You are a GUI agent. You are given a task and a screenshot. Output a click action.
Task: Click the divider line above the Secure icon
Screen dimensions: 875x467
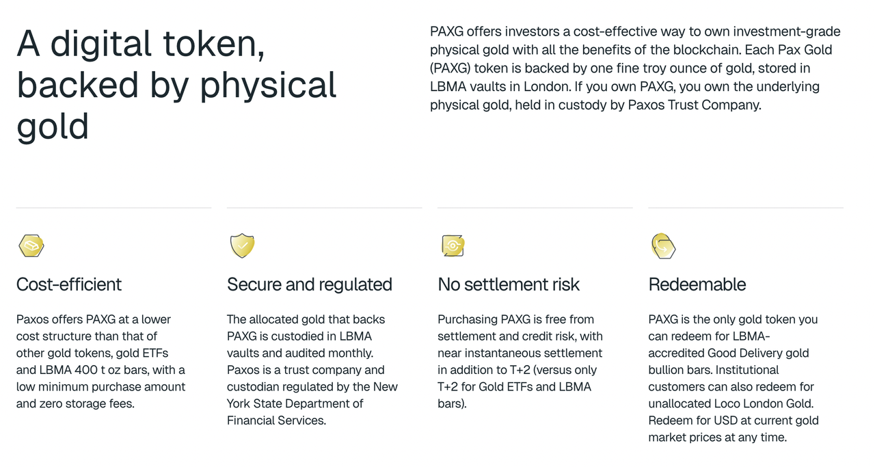point(324,207)
